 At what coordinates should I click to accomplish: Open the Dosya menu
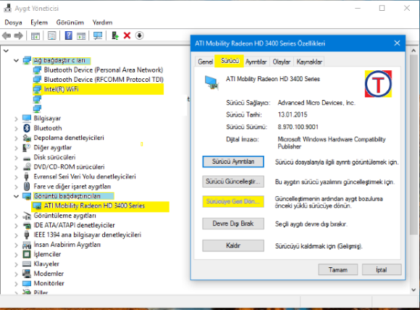[13, 22]
